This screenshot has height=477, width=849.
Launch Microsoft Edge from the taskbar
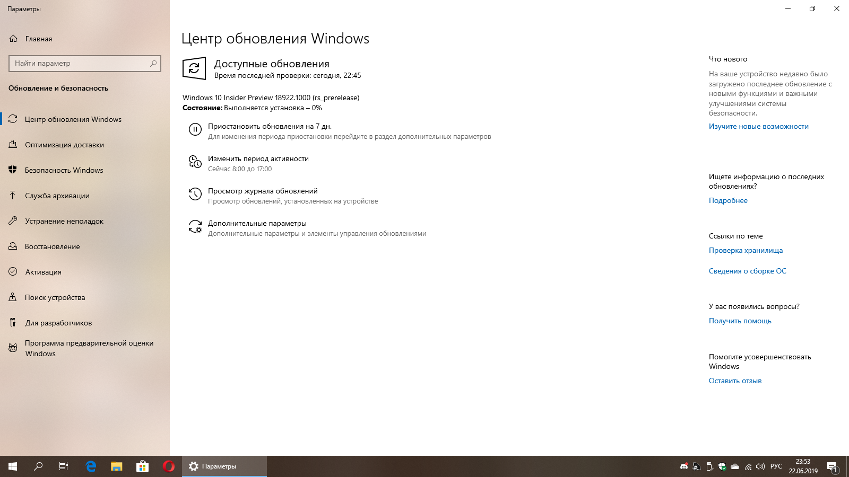pos(91,466)
